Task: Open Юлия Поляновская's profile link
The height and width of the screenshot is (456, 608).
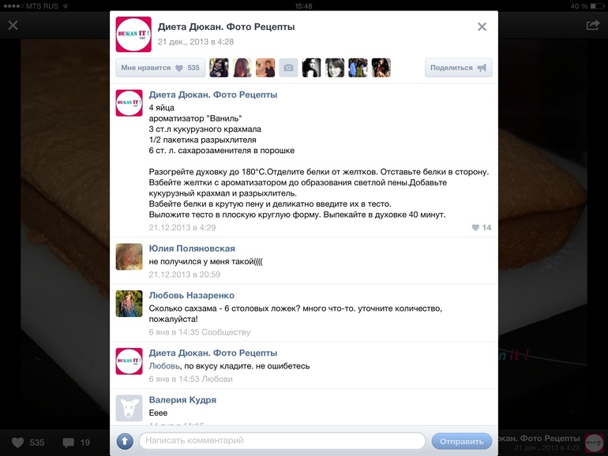Action: pyautogui.click(x=192, y=249)
